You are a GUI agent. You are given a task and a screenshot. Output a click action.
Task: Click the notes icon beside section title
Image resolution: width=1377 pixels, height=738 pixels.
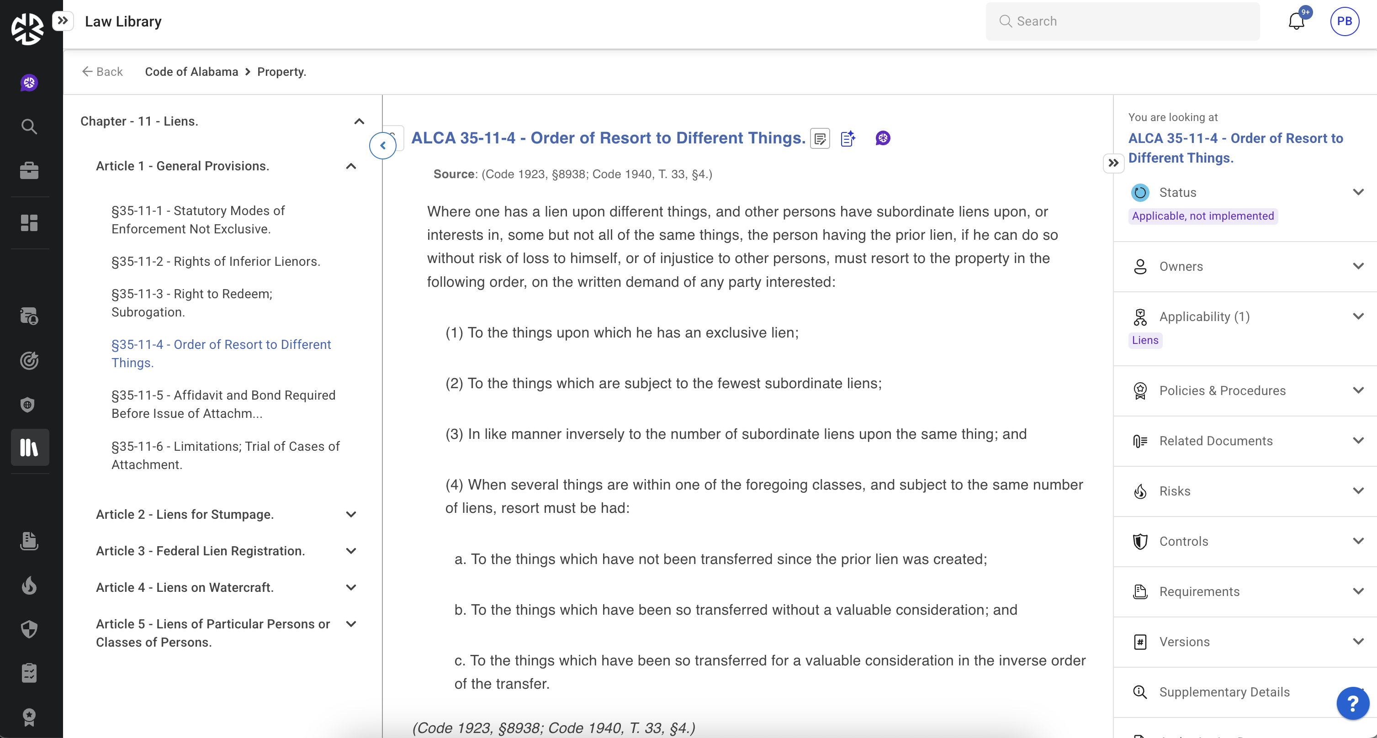820,139
